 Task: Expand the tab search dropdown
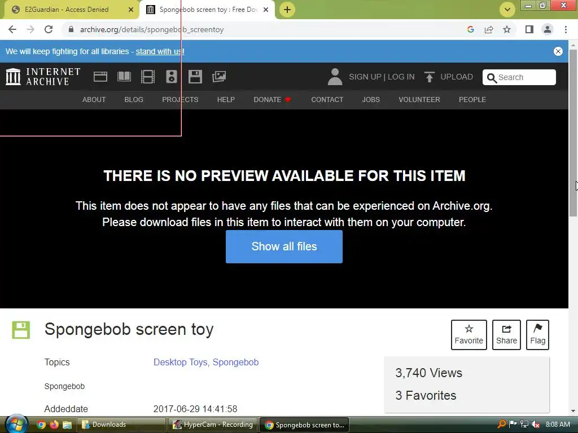click(507, 10)
